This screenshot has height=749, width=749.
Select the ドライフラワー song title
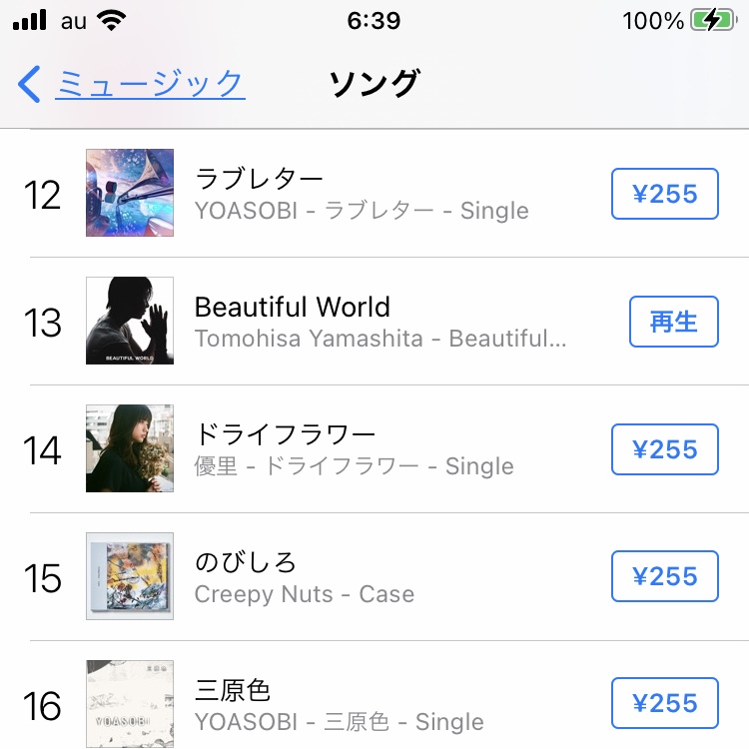[286, 434]
